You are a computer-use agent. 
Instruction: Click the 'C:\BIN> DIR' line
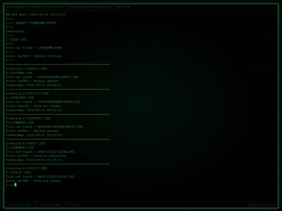(x=16, y=40)
